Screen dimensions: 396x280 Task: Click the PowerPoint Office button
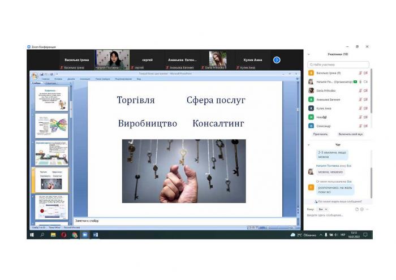click(x=35, y=75)
